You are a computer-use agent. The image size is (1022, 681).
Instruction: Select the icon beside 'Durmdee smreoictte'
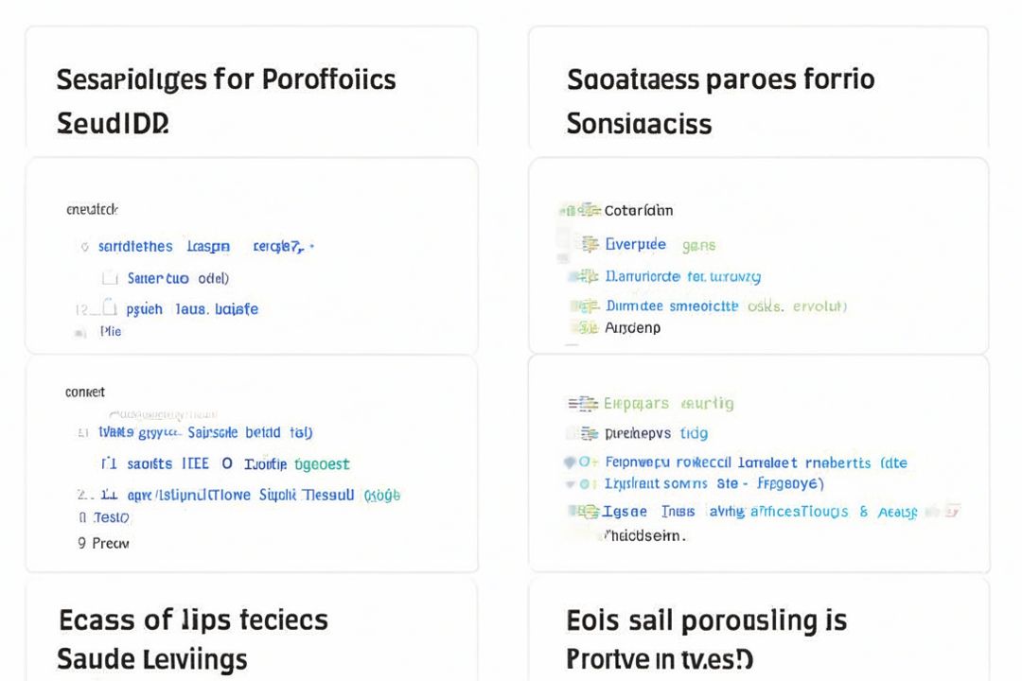590,306
